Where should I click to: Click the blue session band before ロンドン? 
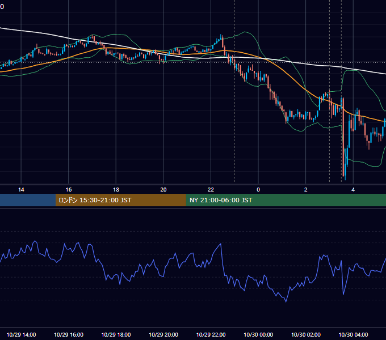tap(28, 200)
